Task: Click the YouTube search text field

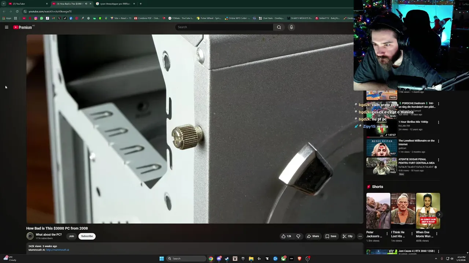Action: [x=224, y=27]
